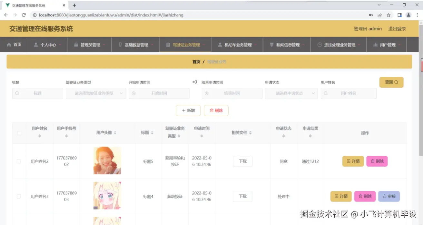
Task: Click the tab search chevron in title bar
Action: (379, 5)
